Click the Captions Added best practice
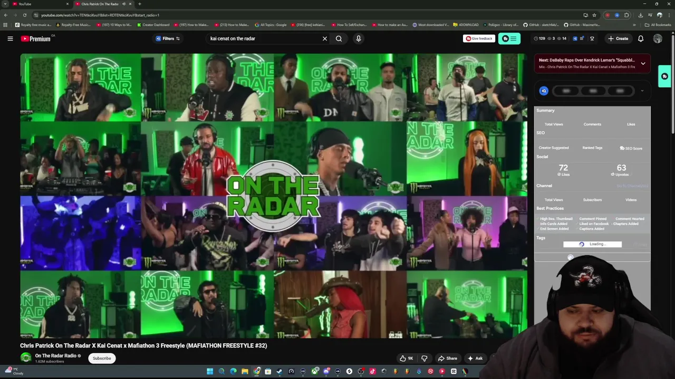The width and height of the screenshot is (675, 379). (592, 229)
